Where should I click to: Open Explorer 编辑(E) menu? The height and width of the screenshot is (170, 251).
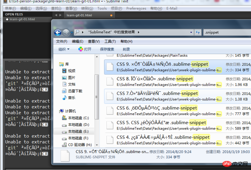click(77, 42)
